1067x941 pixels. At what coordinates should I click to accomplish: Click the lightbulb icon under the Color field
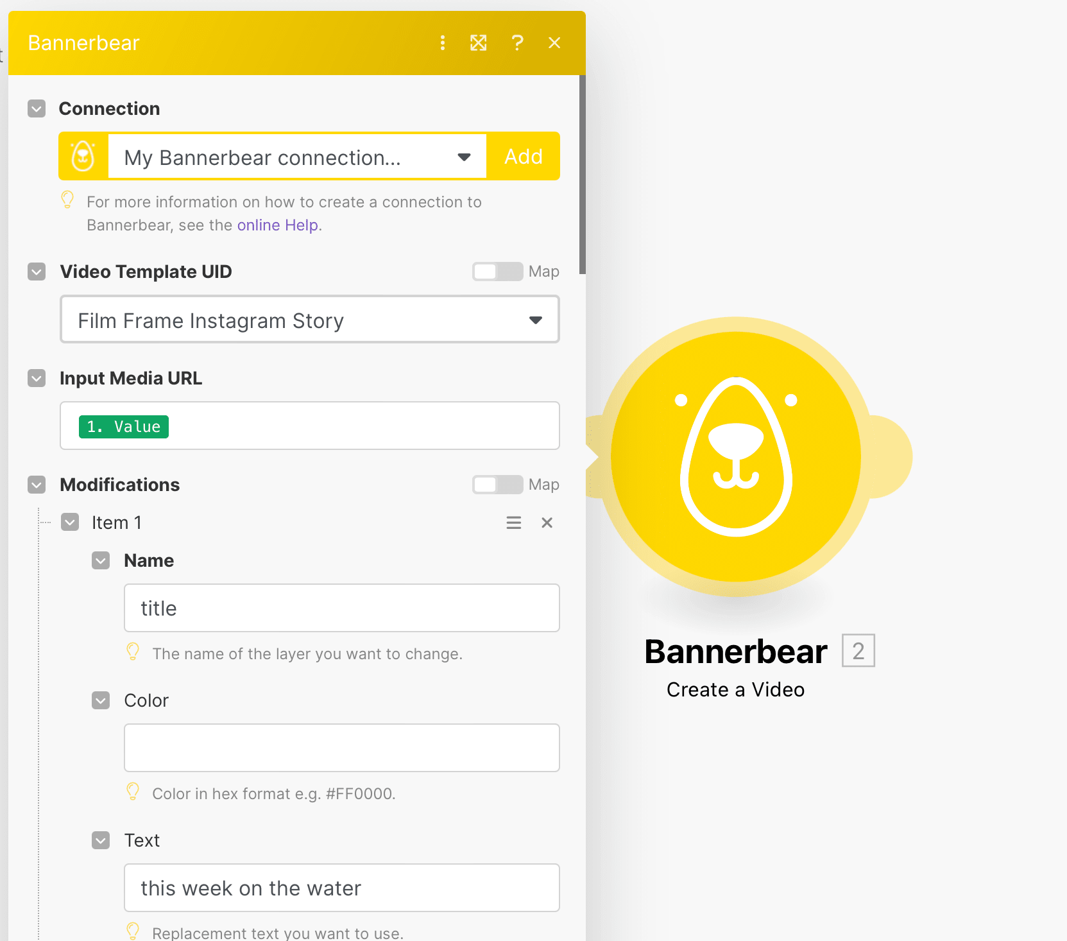pyautogui.click(x=133, y=791)
